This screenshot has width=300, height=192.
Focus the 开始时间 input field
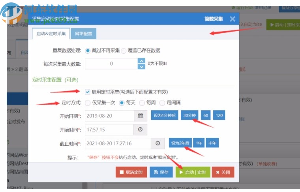click(109, 130)
